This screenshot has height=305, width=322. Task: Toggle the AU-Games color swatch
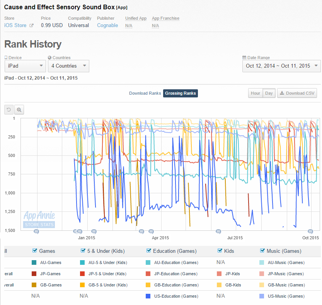pos(34,262)
